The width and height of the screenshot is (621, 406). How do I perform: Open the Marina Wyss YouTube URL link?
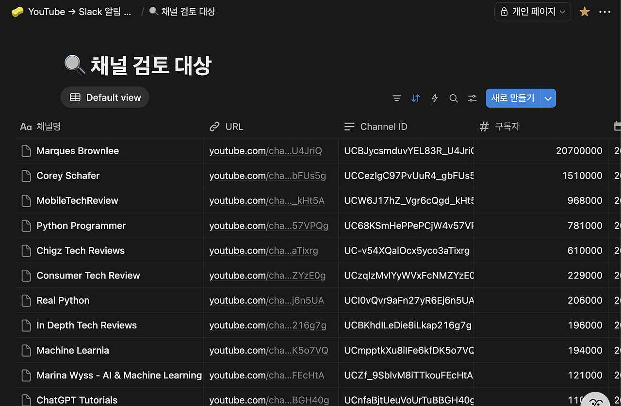tap(267, 375)
